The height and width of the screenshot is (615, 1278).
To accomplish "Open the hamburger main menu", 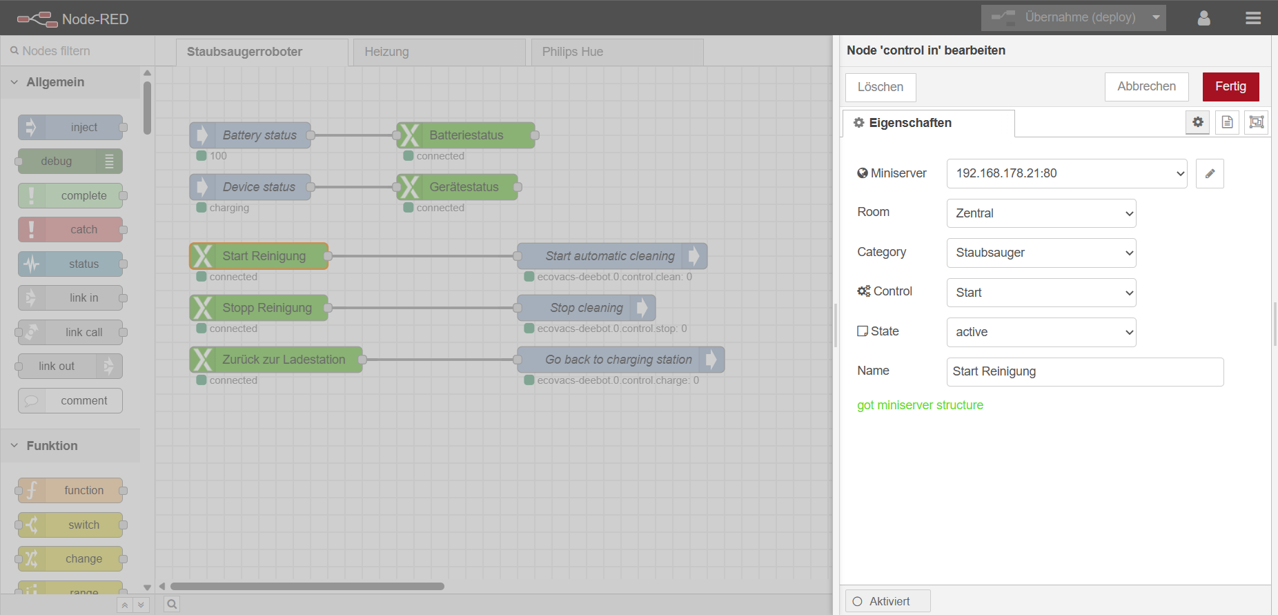I will point(1253,18).
